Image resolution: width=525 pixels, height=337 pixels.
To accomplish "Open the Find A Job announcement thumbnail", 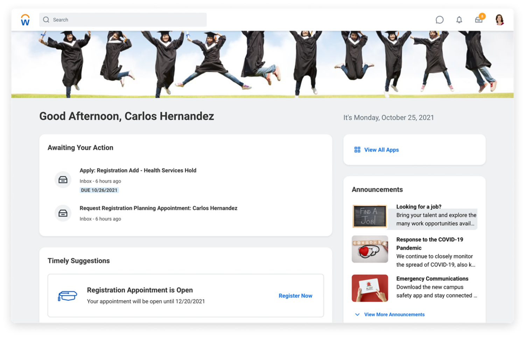I will pos(370,216).
